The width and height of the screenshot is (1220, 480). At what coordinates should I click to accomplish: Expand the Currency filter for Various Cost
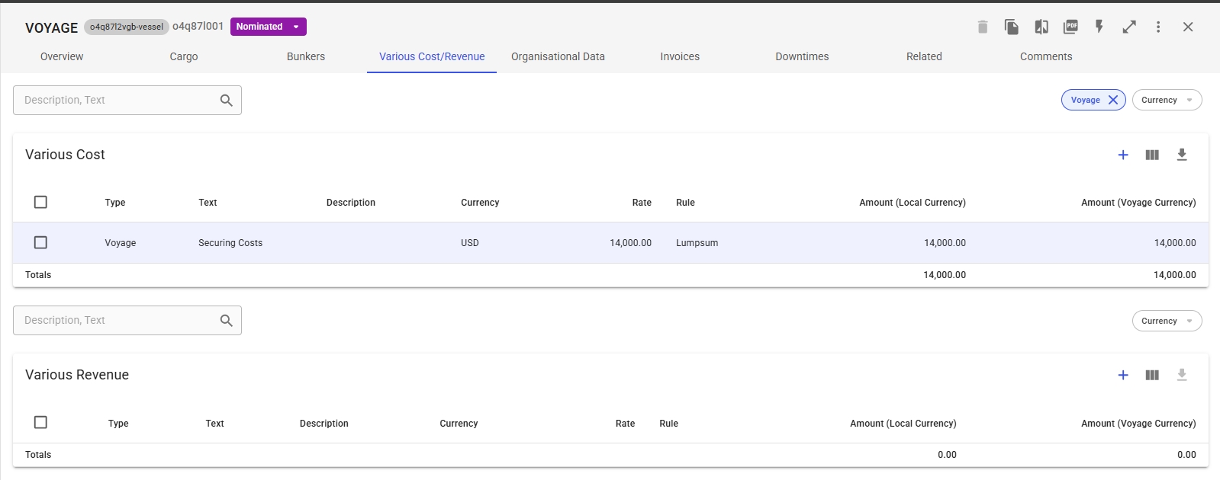coord(1167,100)
